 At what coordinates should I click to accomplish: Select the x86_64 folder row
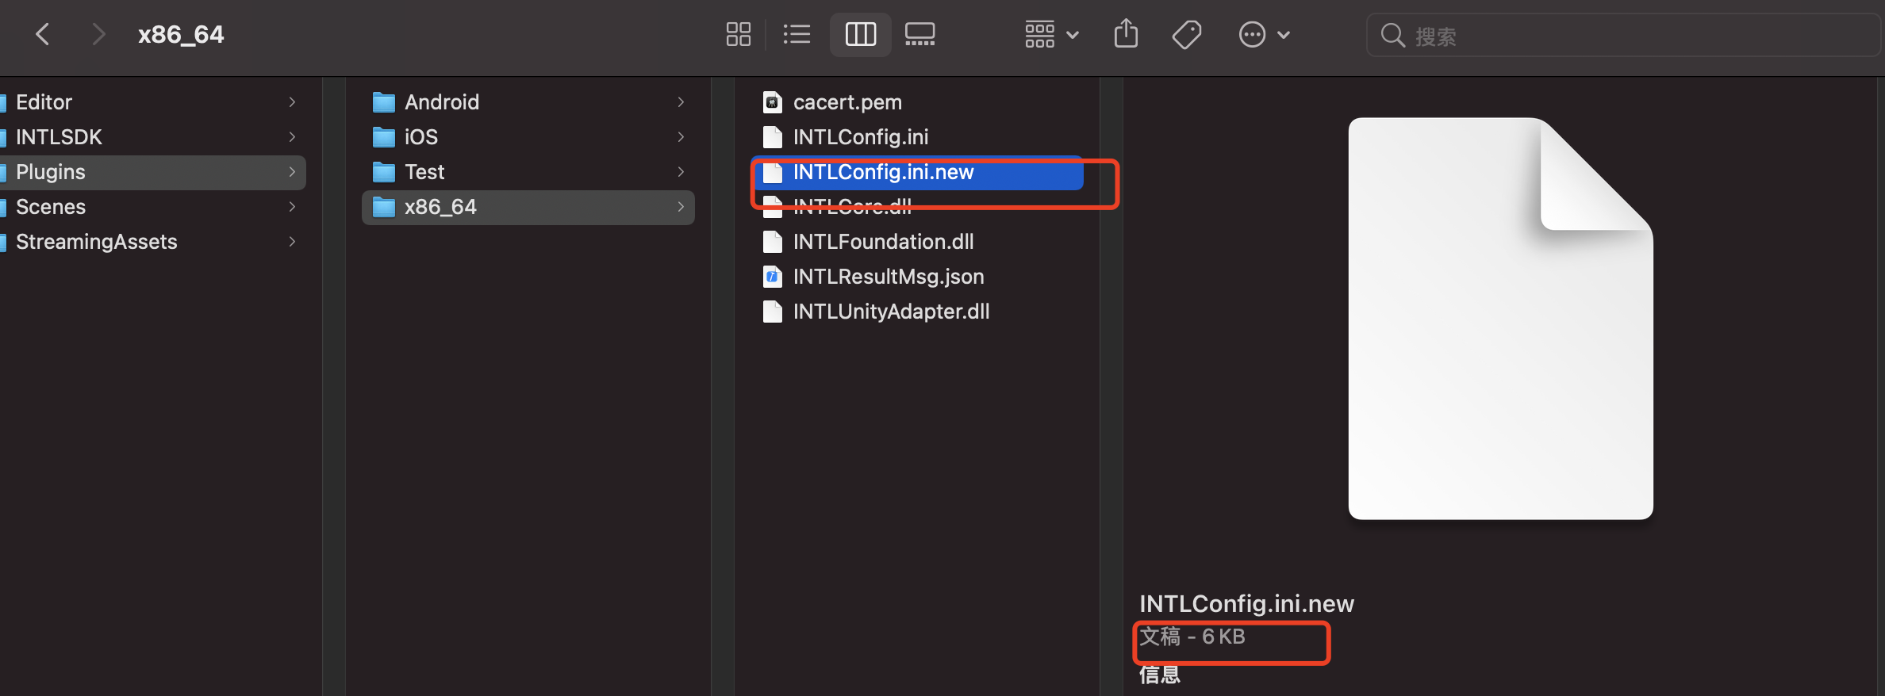528,207
